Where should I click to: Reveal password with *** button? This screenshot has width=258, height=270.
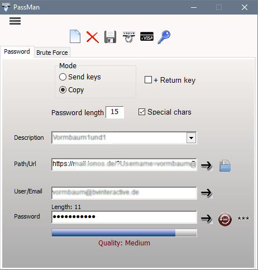[x=243, y=219]
